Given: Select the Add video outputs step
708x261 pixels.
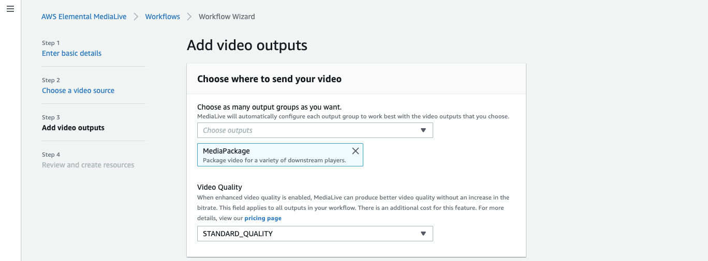Looking at the screenshot, I should (x=73, y=128).
